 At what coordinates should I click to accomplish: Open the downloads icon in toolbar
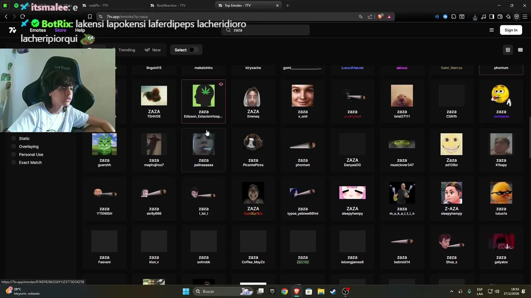[x=475, y=17]
